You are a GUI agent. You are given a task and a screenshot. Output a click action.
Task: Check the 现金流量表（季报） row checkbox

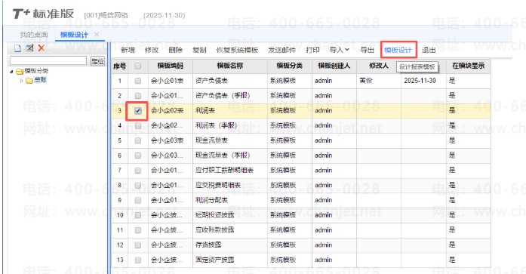[138, 155]
